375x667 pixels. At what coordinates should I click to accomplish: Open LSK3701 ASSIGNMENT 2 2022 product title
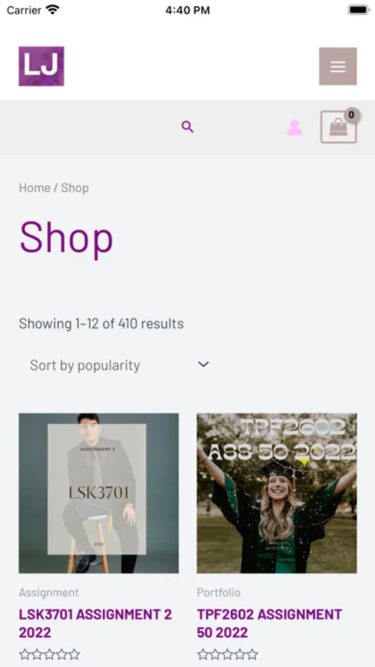(95, 623)
